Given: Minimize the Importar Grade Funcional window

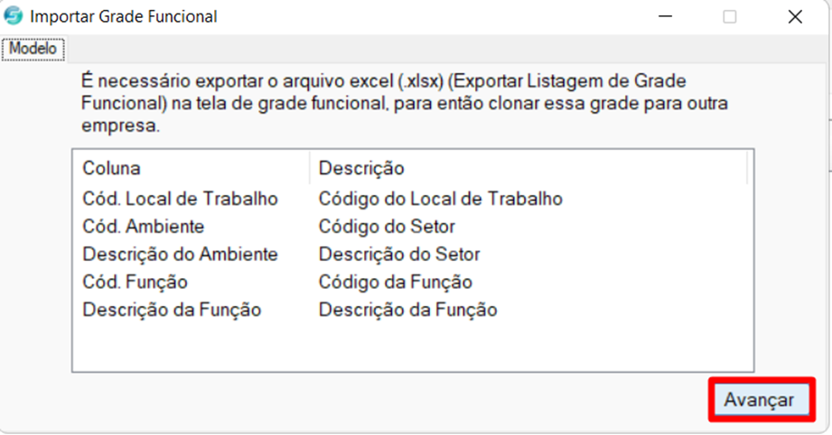Looking at the screenshot, I should [666, 16].
